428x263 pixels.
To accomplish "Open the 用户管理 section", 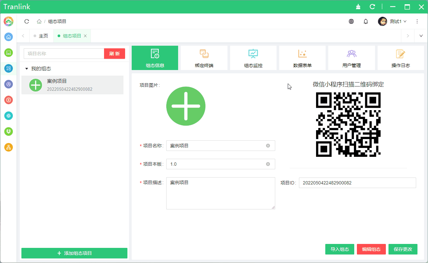I will coord(352,58).
